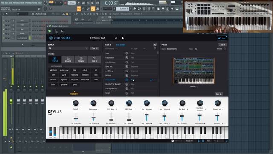The height and width of the screenshot is (154, 273).
Task: Click the MIDI controller circle icon
Action: tap(172, 141)
